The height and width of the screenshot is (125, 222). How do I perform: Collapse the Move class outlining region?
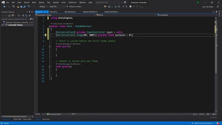pos(50,26)
